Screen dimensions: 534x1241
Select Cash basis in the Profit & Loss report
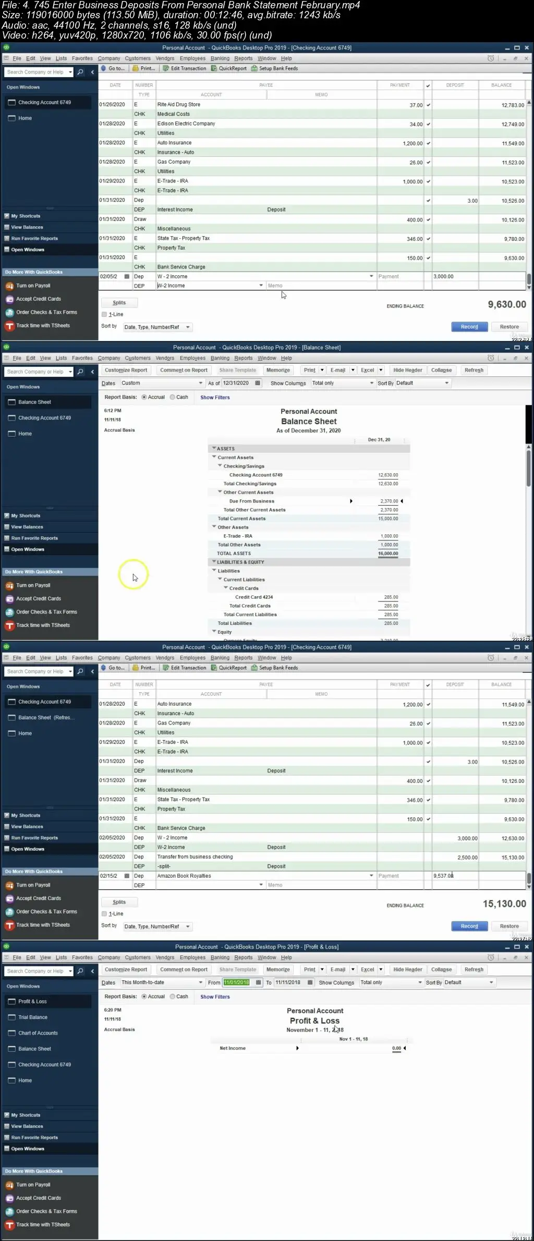(173, 997)
